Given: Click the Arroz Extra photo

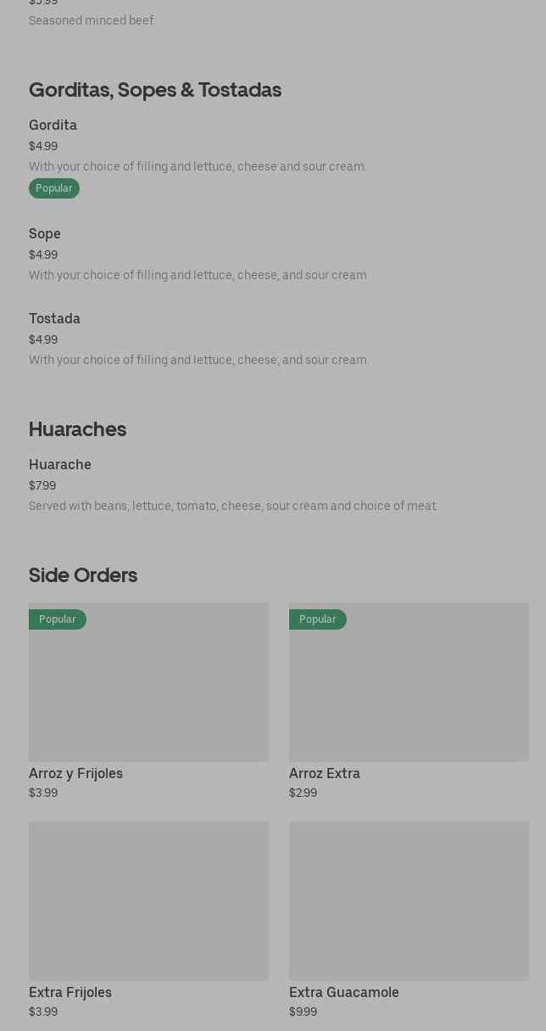Looking at the screenshot, I should point(409,692).
